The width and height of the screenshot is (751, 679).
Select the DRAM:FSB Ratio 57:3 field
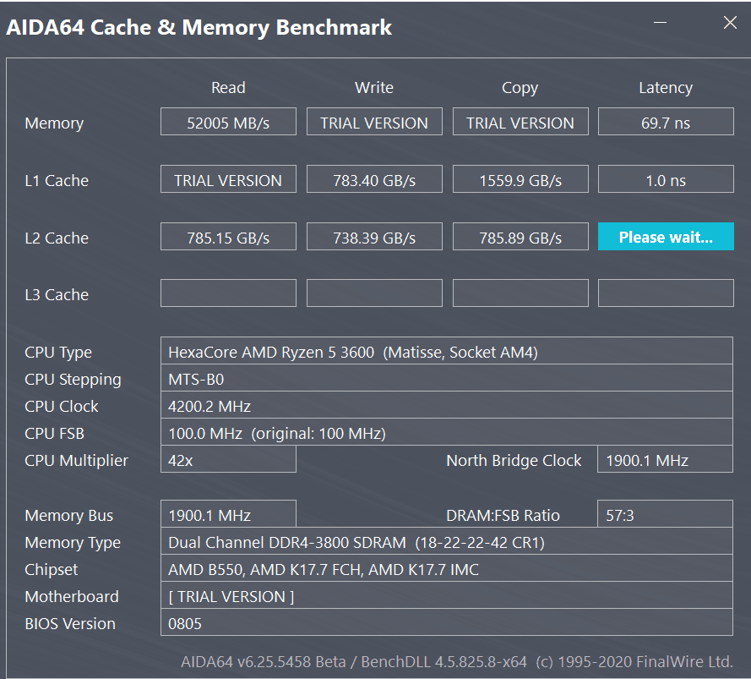click(665, 514)
